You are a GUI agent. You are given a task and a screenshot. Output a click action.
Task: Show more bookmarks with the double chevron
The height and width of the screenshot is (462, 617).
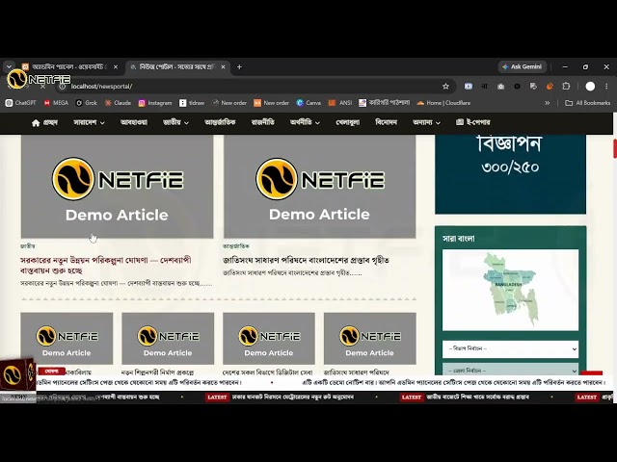pos(547,103)
